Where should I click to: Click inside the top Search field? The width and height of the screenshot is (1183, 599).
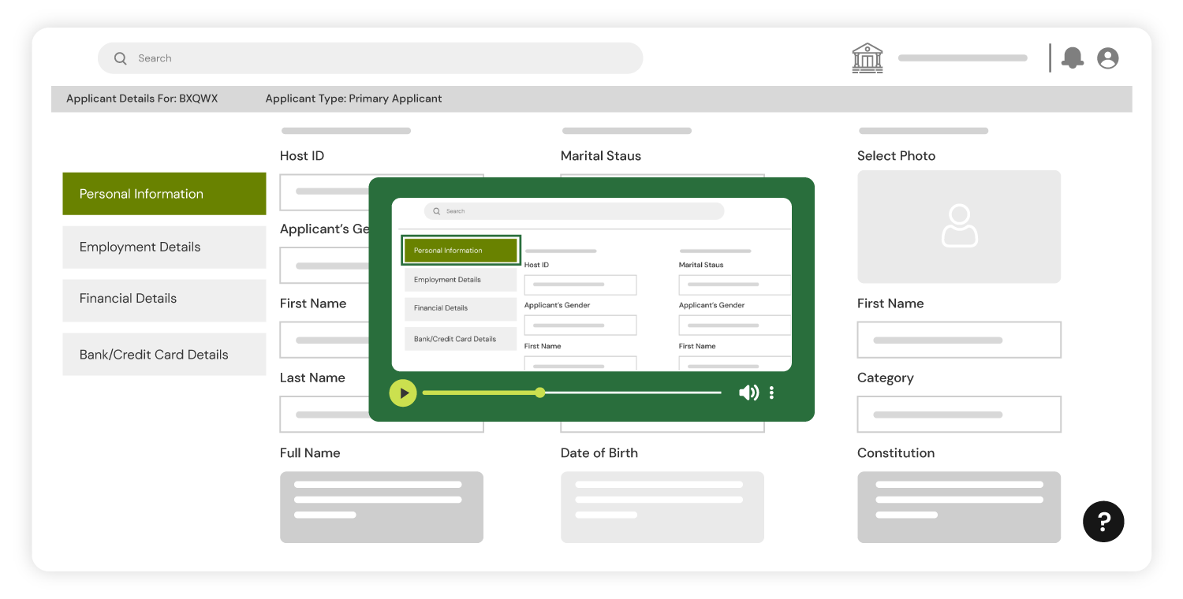(370, 58)
